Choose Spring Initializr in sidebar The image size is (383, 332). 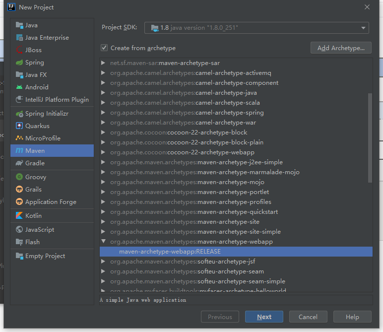coord(47,114)
